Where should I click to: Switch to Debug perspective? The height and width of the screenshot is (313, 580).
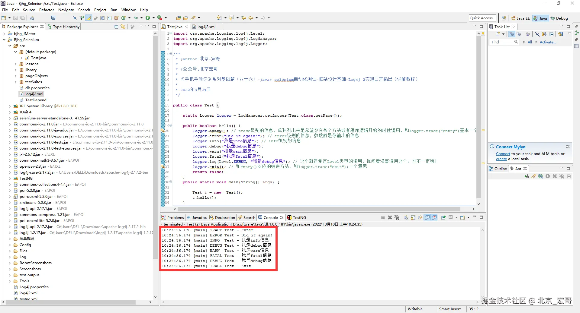pos(559,18)
